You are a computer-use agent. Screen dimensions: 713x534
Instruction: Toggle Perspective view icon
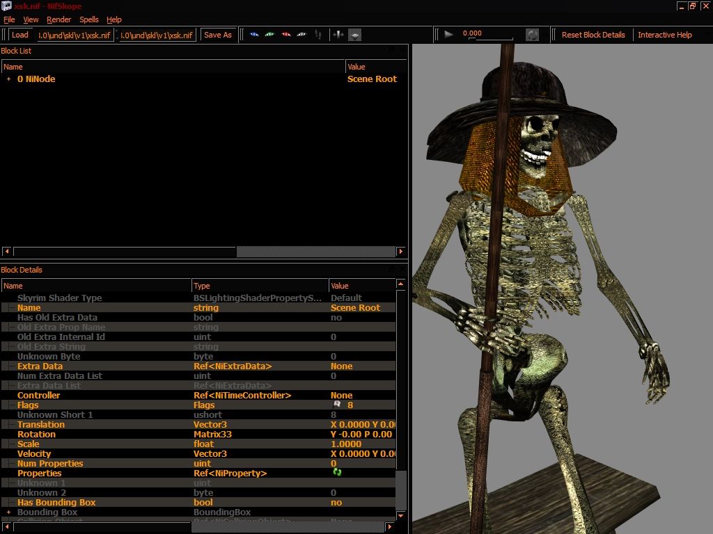354,35
